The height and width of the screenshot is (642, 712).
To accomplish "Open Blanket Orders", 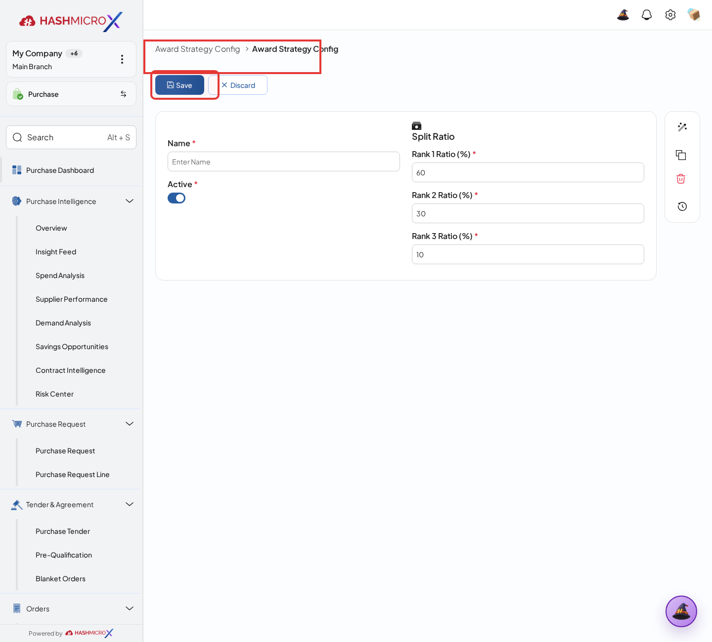I will point(60,579).
